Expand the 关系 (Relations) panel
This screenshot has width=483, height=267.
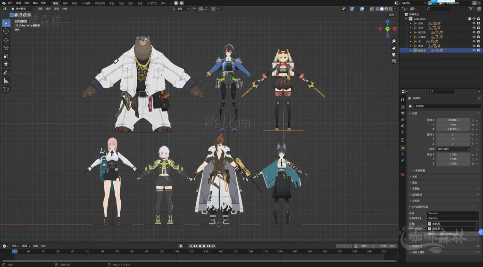[414, 177]
